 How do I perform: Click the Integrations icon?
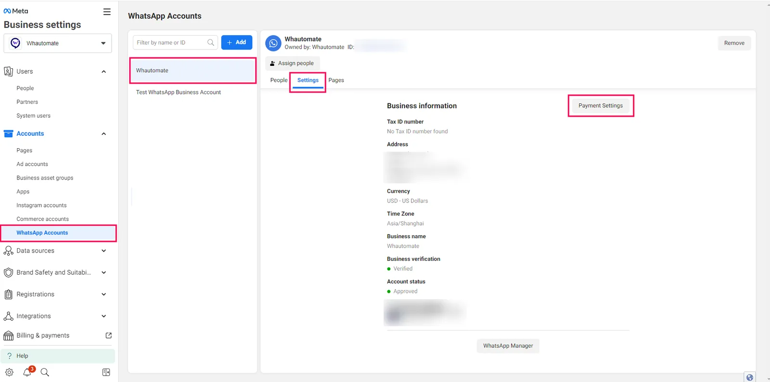8,316
